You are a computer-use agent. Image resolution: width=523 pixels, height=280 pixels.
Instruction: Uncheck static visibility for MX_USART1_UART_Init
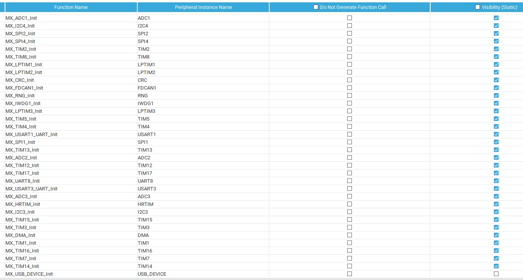point(496,134)
